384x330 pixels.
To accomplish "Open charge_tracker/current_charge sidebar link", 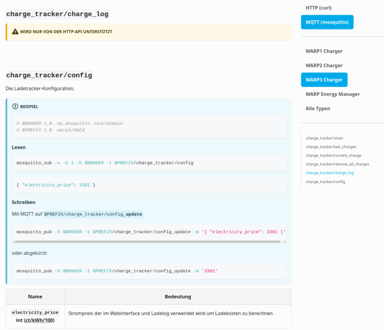I will (333, 155).
